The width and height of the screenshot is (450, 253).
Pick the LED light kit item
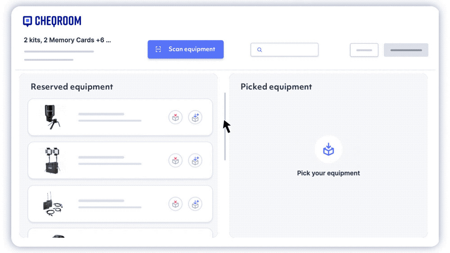pos(195,161)
